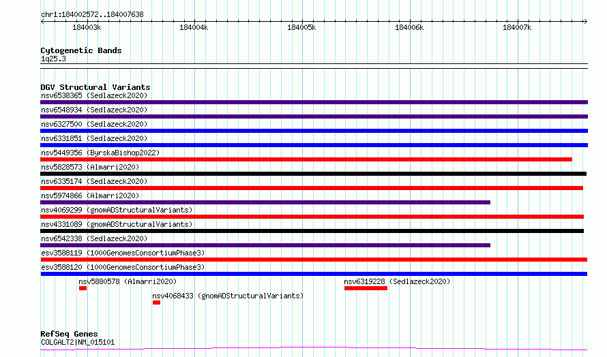Click the nsv6335174 (Sedlazeck2020) label
607x357 pixels.
click(x=94, y=181)
